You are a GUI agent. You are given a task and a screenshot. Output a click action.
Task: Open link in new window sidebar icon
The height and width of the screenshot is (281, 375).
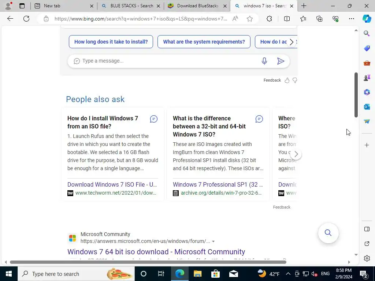(367, 244)
